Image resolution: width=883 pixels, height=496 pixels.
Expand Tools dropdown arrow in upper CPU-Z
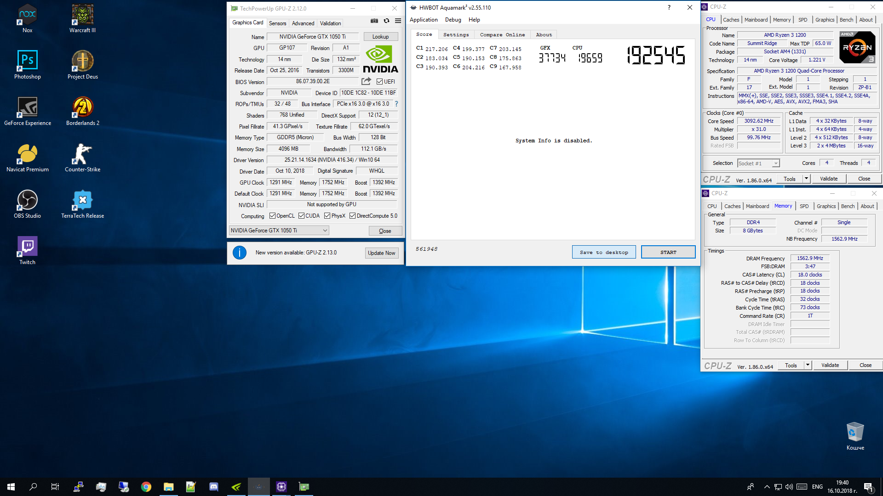point(806,179)
